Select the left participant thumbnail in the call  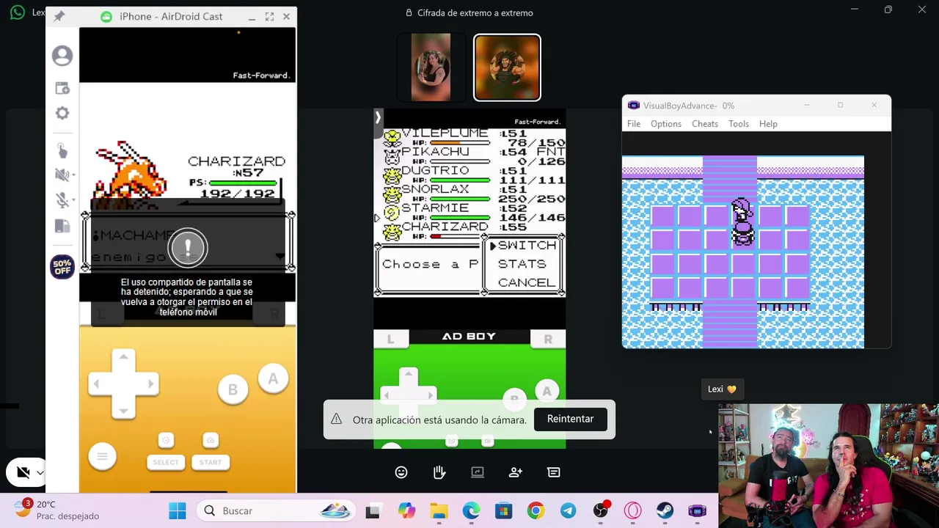431,67
